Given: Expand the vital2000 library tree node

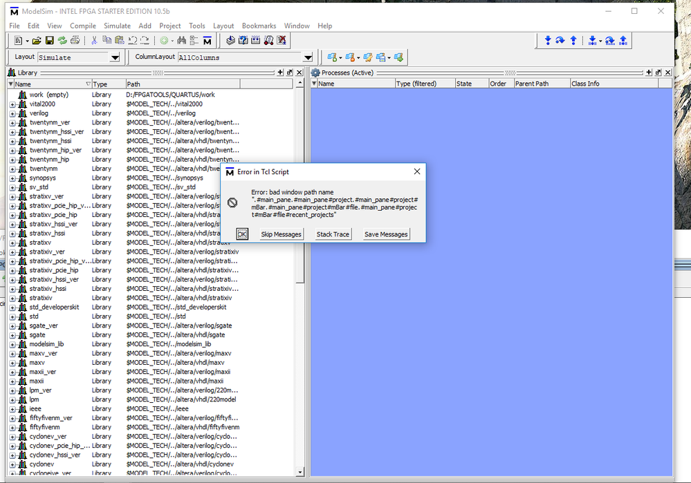Looking at the screenshot, I should (x=12, y=104).
